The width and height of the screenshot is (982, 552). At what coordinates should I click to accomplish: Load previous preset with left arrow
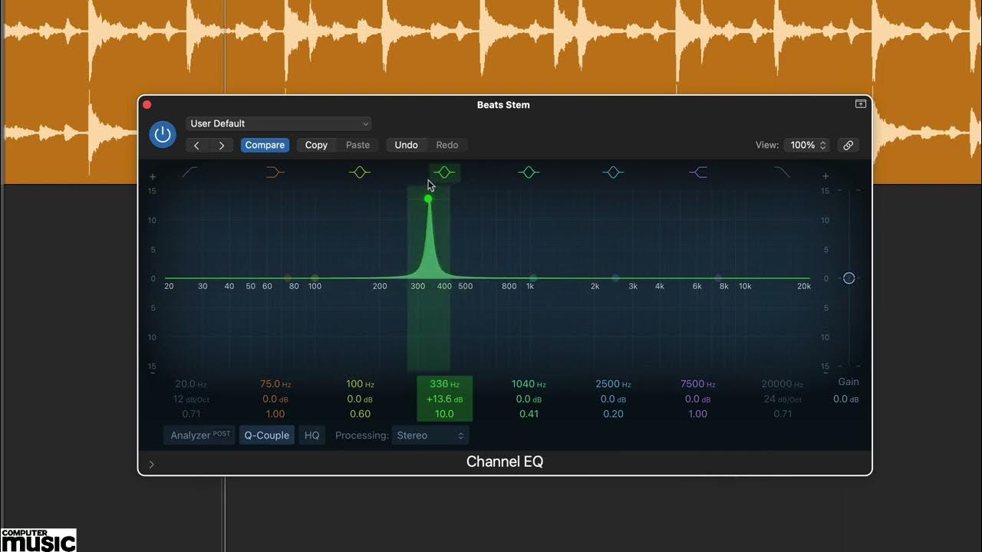point(197,145)
